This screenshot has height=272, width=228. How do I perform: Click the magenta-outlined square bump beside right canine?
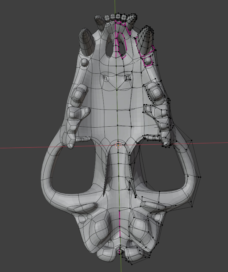click(x=148, y=60)
